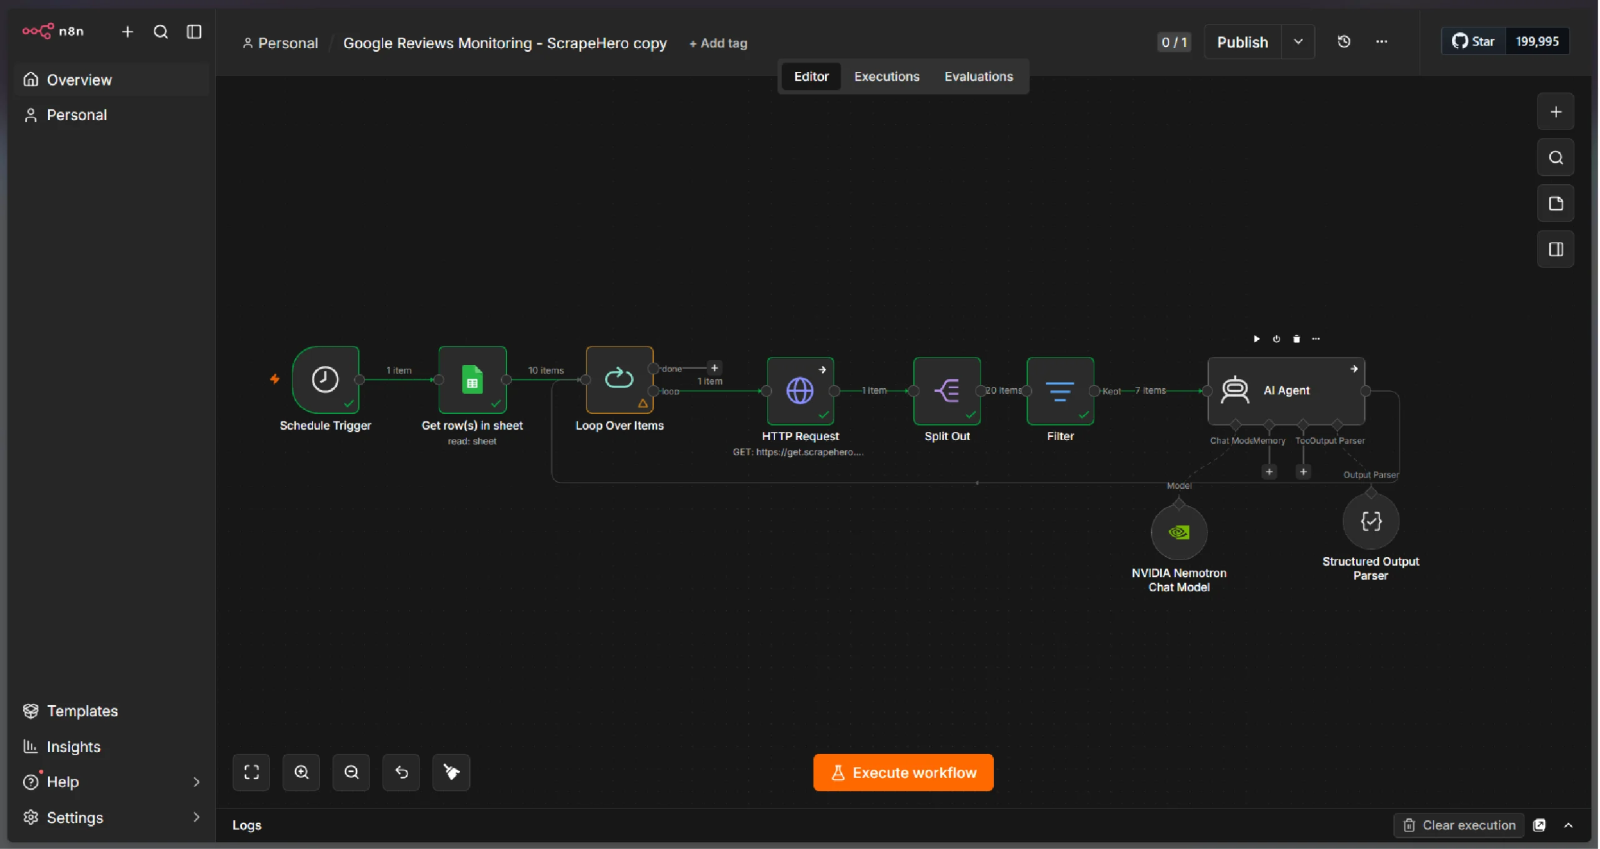1600x849 pixels.
Task: Edit workflow name Google Reviews Monitoring
Action: click(x=505, y=43)
